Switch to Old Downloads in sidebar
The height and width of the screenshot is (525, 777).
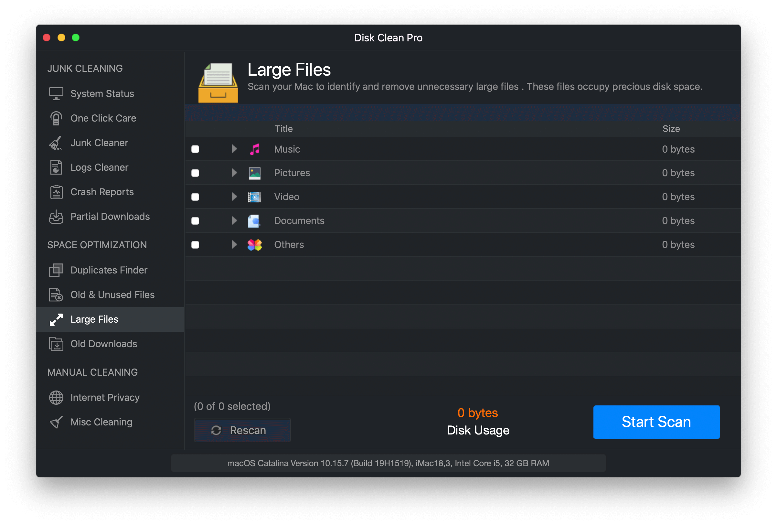pyautogui.click(x=104, y=344)
